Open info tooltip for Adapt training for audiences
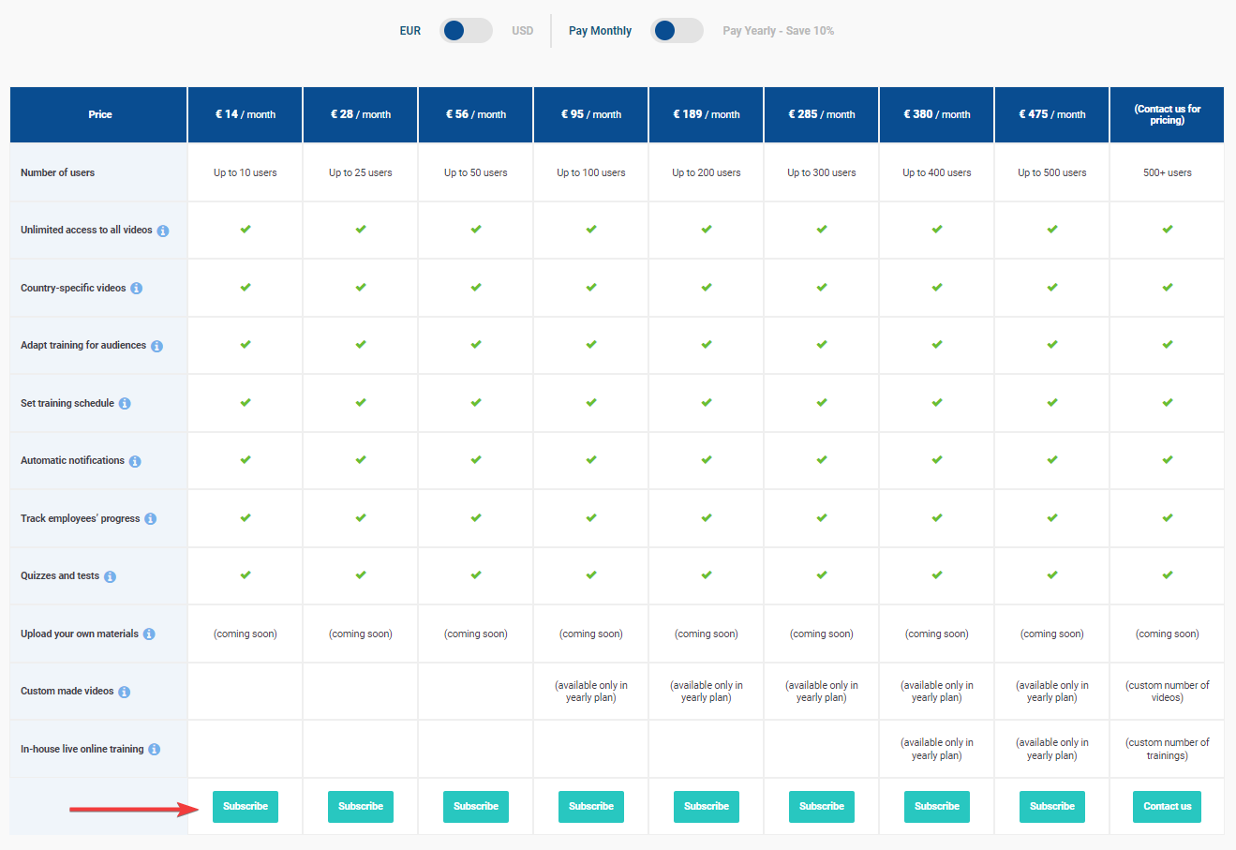The width and height of the screenshot is (1236, 850). point(157,346)
